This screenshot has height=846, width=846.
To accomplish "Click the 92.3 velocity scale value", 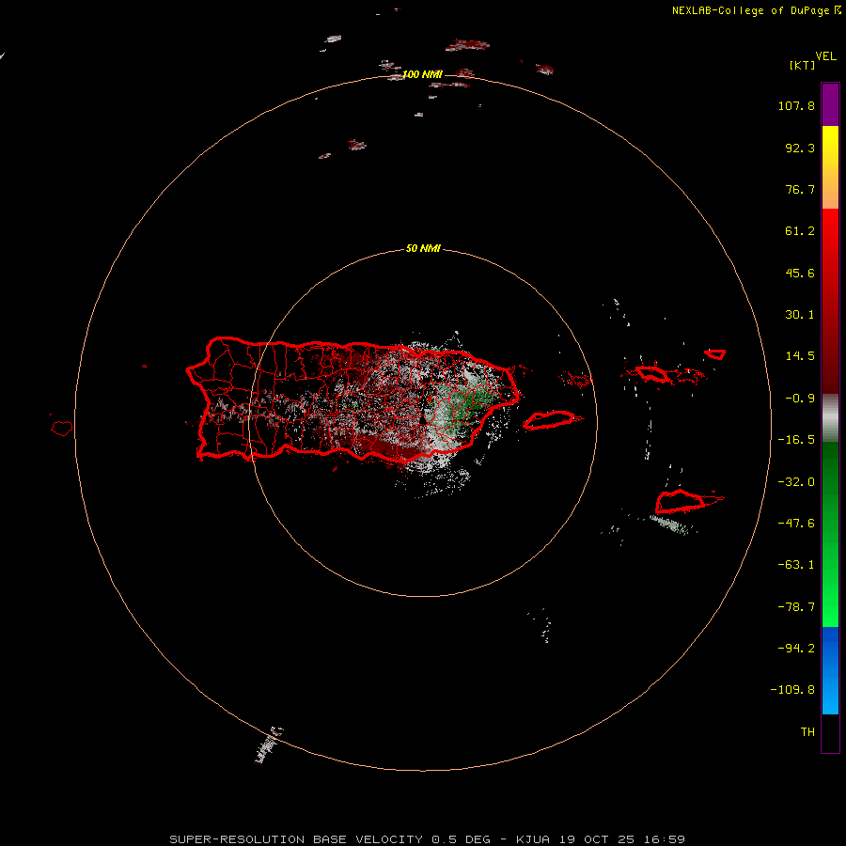I will pos(800,148).
